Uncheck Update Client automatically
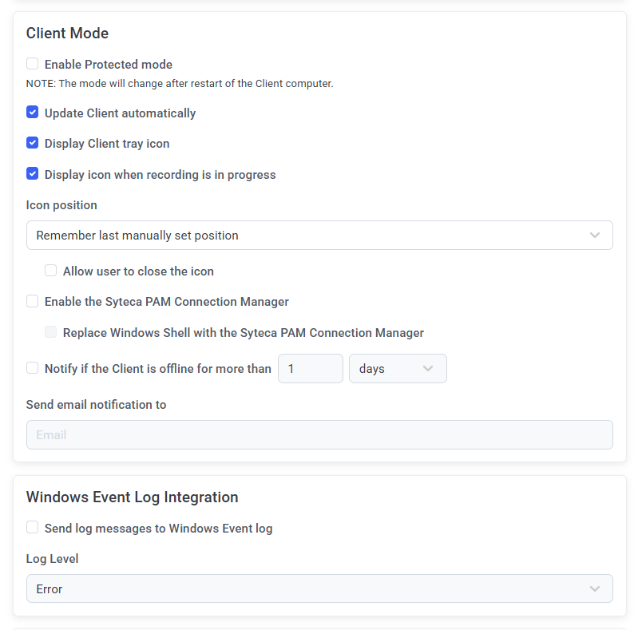638x630 pixels. pos(33,113)
